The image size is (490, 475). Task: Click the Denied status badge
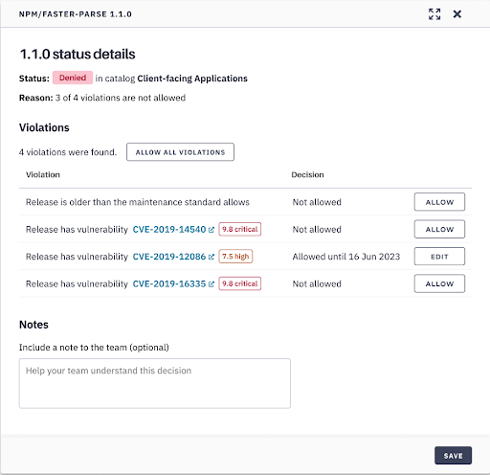point(73,78)
